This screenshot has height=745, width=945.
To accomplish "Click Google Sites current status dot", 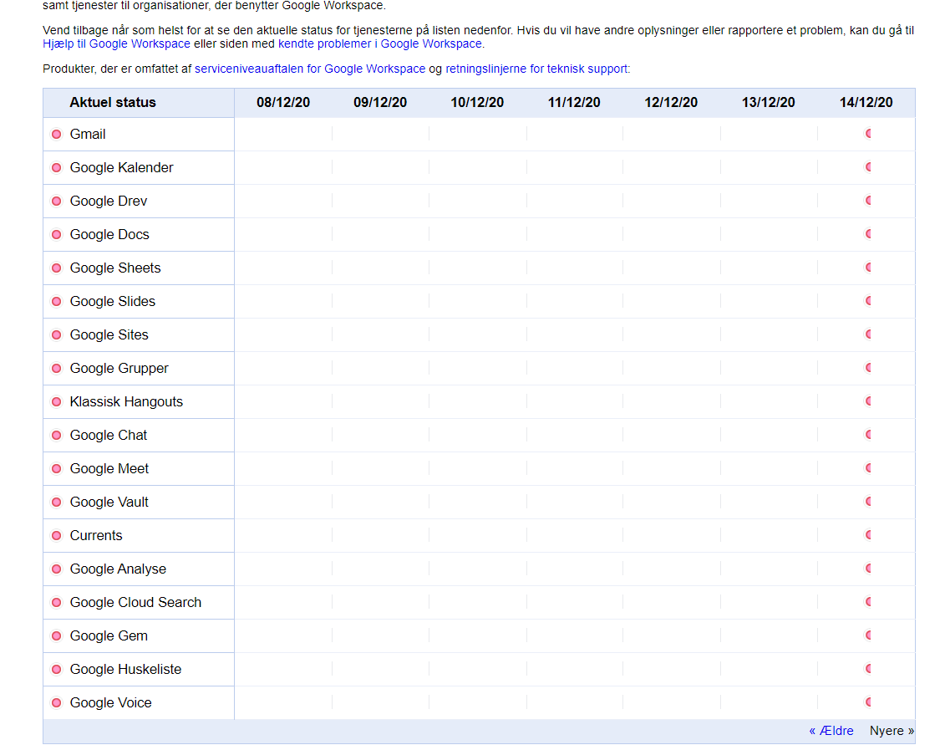I will [x=57, y=334].
